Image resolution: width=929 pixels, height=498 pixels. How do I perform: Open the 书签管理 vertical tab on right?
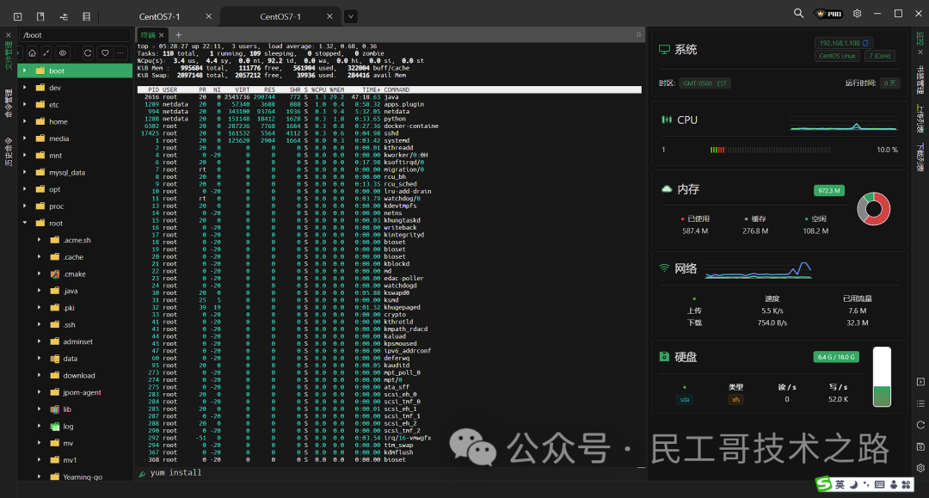coord(920,80)
